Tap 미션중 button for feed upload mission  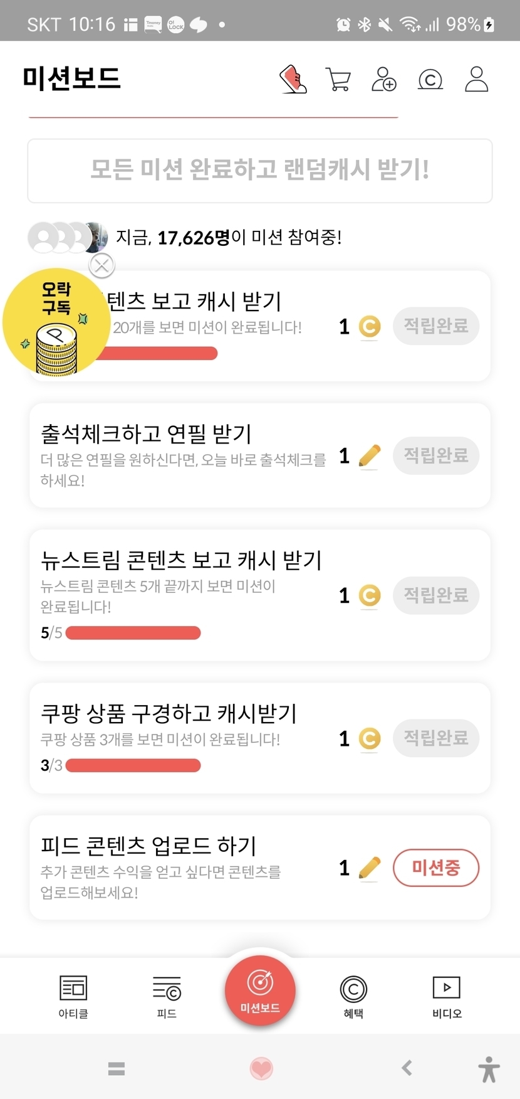tap(436, 868)
